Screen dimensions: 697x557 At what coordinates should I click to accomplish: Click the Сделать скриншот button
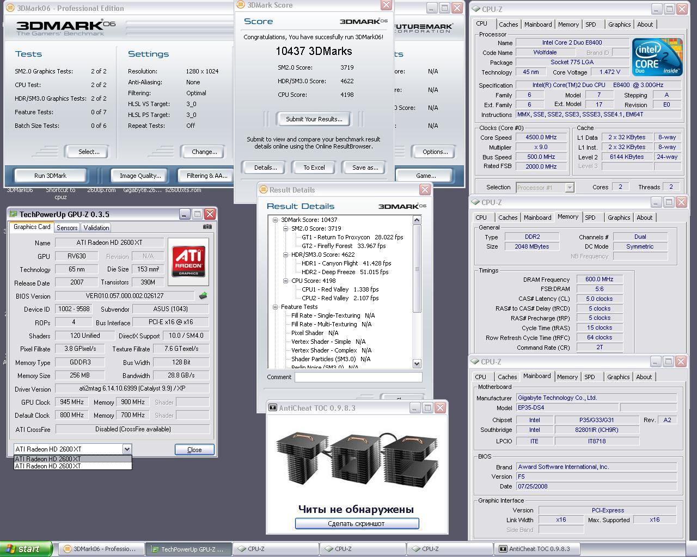[x=357, y=523]
